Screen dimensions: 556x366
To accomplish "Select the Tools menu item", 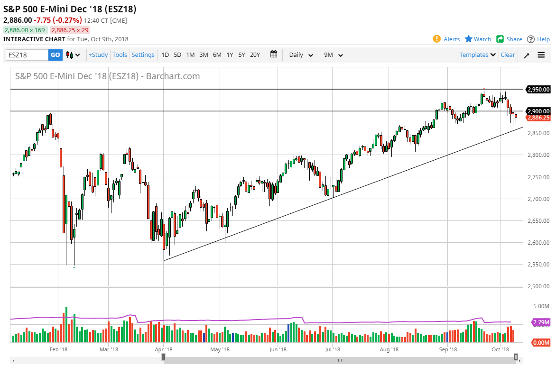I will coord(120,55).
